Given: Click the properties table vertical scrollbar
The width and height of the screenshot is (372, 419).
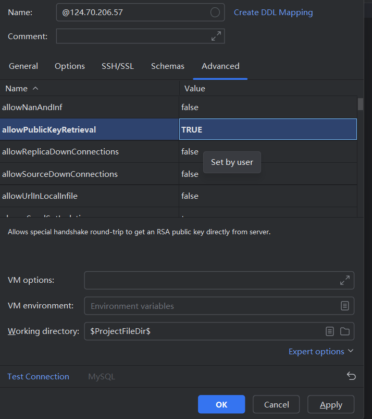Looking at the screenshot, I should [361, 104].
